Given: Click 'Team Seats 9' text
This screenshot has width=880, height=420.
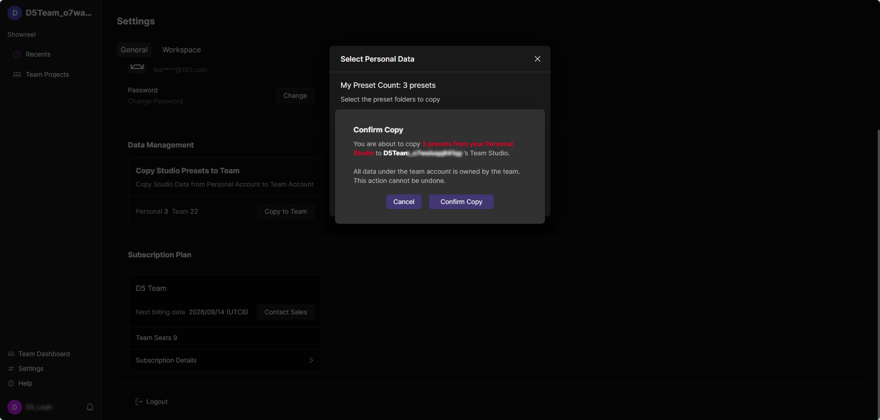Looking at the screenshot, I should click(x=156, y=338).
